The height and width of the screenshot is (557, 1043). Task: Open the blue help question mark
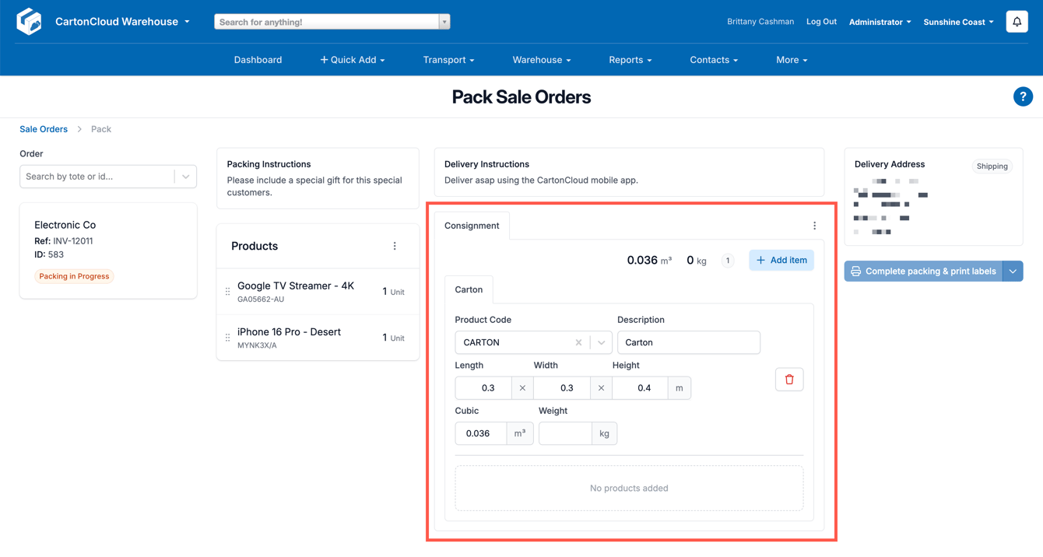tap(1023, 96)
